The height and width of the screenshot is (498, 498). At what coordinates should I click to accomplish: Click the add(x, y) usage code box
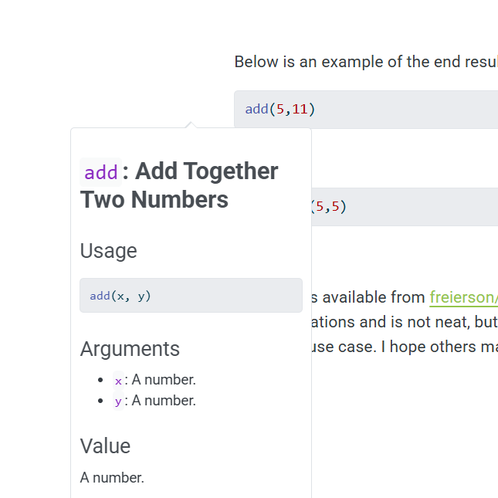[191, 296]
